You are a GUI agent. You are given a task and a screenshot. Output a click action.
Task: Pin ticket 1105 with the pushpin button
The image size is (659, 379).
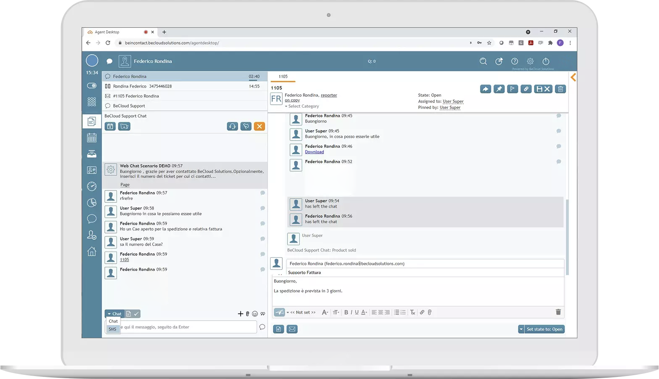tap(499, 89)
